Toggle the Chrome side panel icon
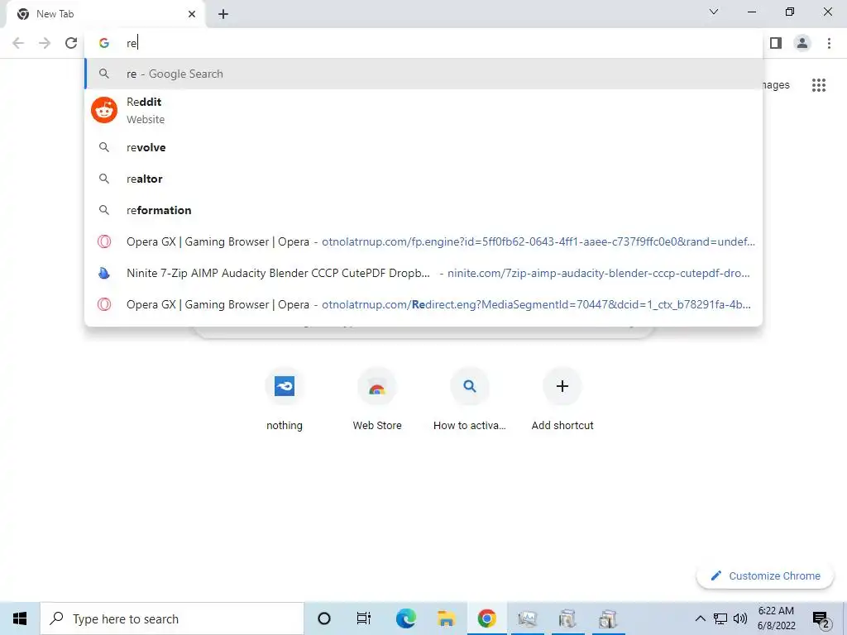The height and width of the screenshot is (635, 847). pyautogui.click(x=776, y=43)
